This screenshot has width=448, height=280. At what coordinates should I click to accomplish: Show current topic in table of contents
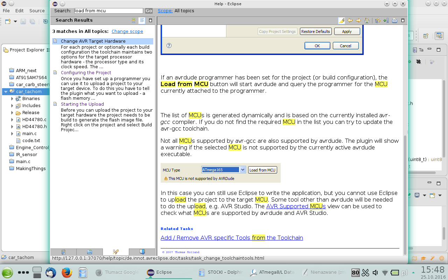pos(378,20)
